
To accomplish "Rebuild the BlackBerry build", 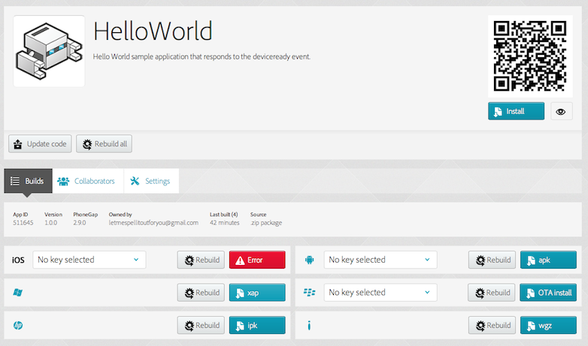I will click(x=492, y=293).
